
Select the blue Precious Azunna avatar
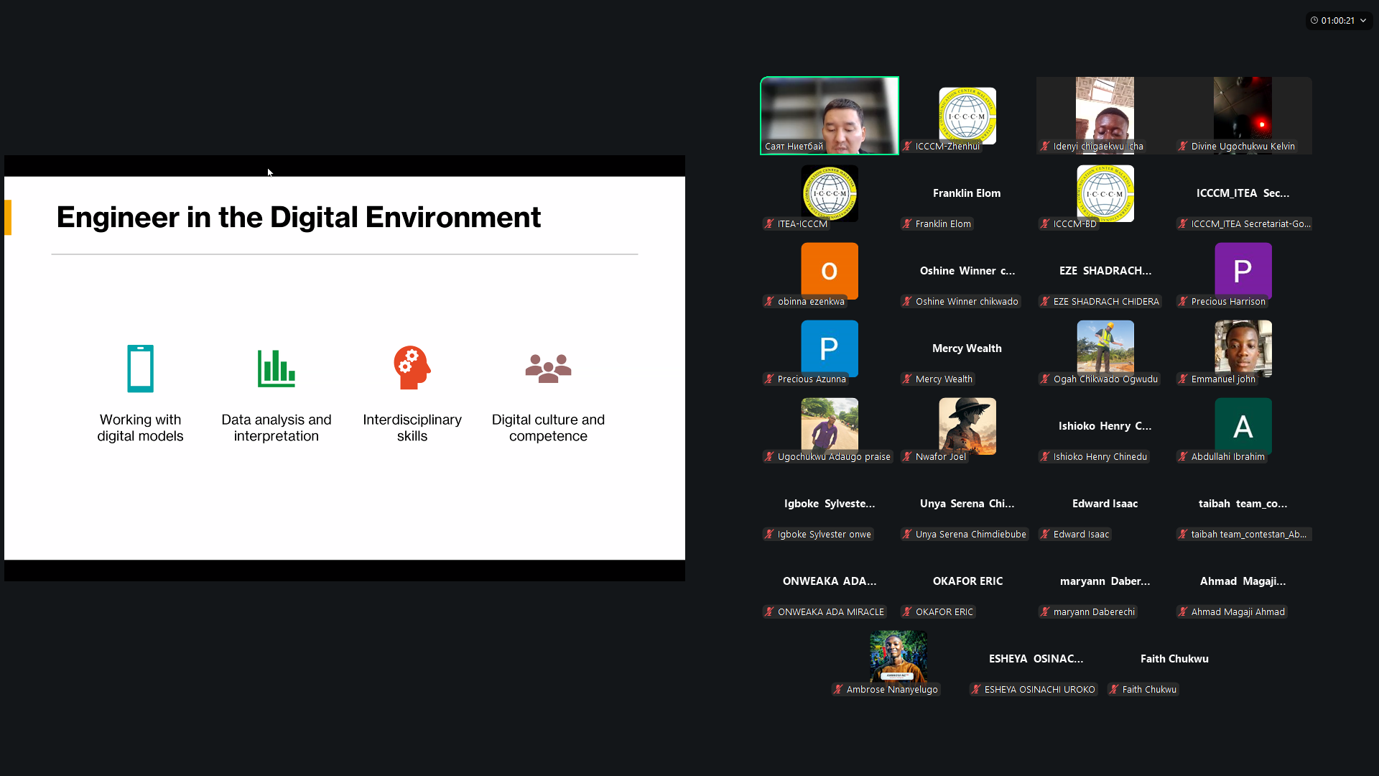point(830,348)
